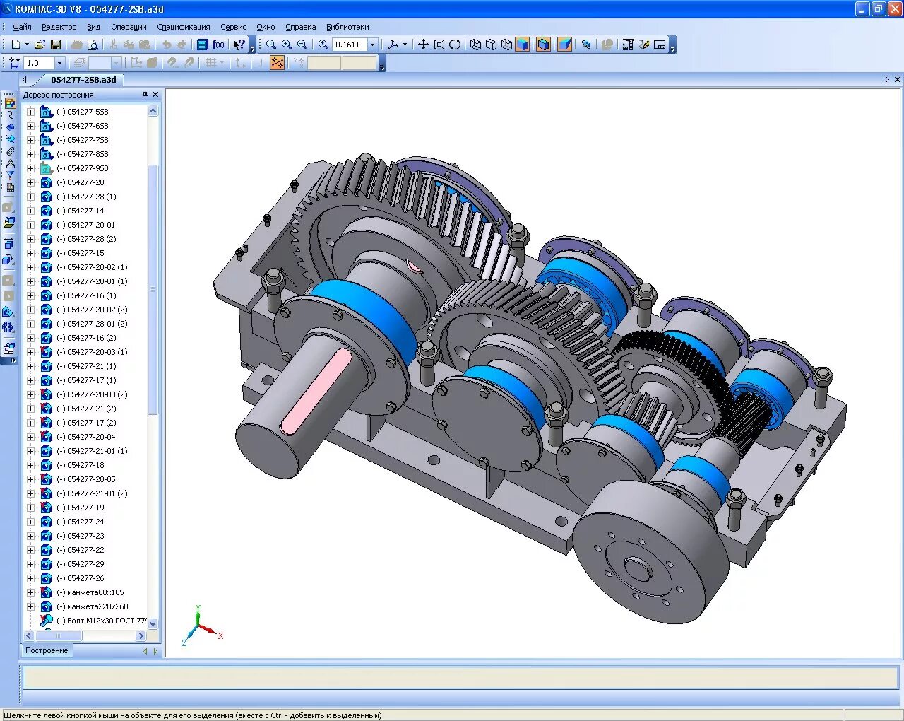Click the Построение tab button
The width and height of the screenshot is (904, 721).
(47, 650)
